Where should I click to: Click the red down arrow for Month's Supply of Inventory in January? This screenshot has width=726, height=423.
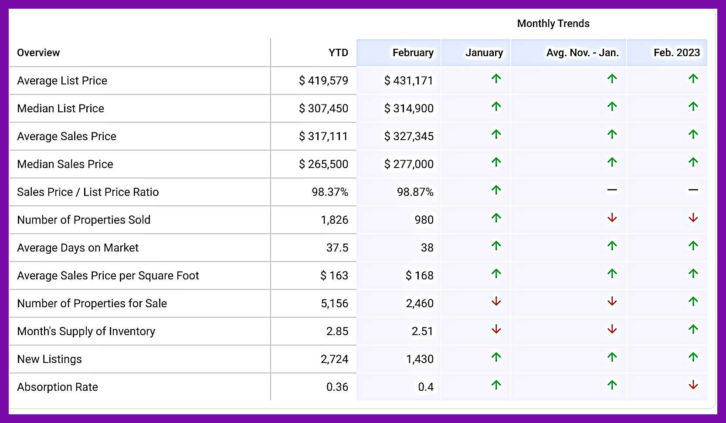496,329
